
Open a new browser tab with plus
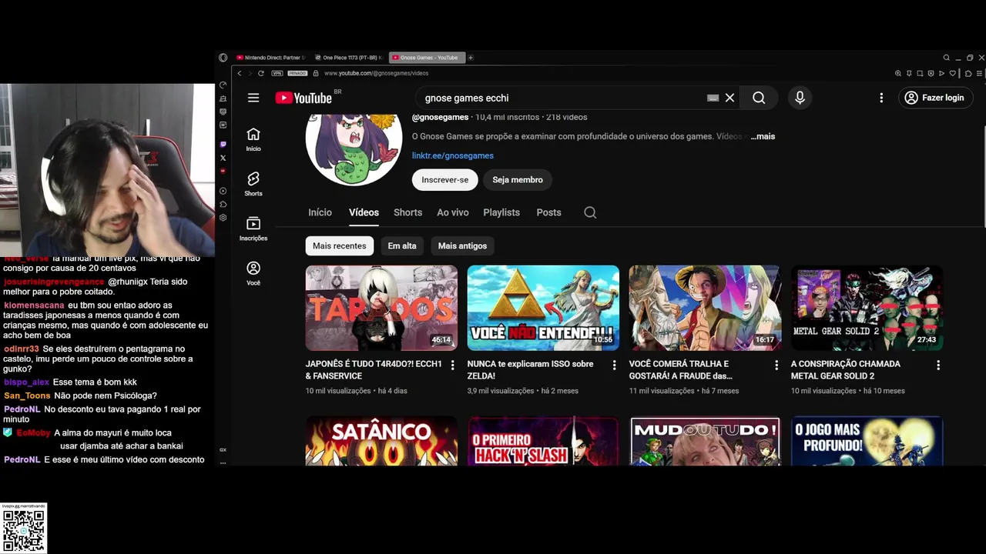click(471, 58)
